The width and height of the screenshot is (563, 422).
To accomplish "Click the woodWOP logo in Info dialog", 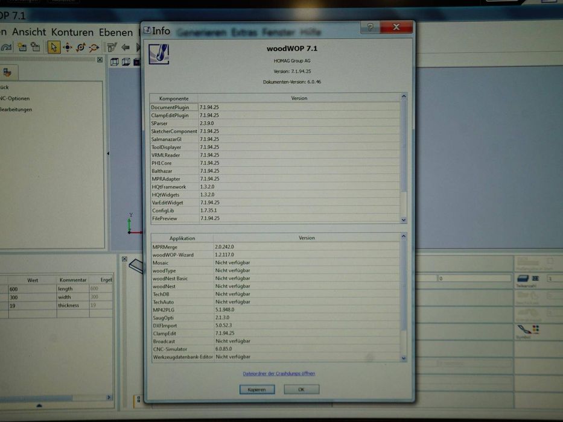I will (159, 54).
